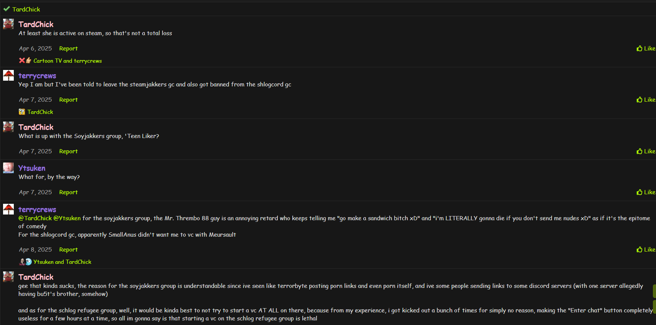Open 'Cartoon TV and terrycrews' reactions list
The image size is (656, 325).
click(67, 61)
